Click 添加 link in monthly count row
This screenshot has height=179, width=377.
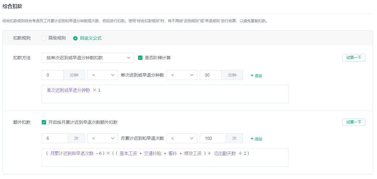[256, 139]
